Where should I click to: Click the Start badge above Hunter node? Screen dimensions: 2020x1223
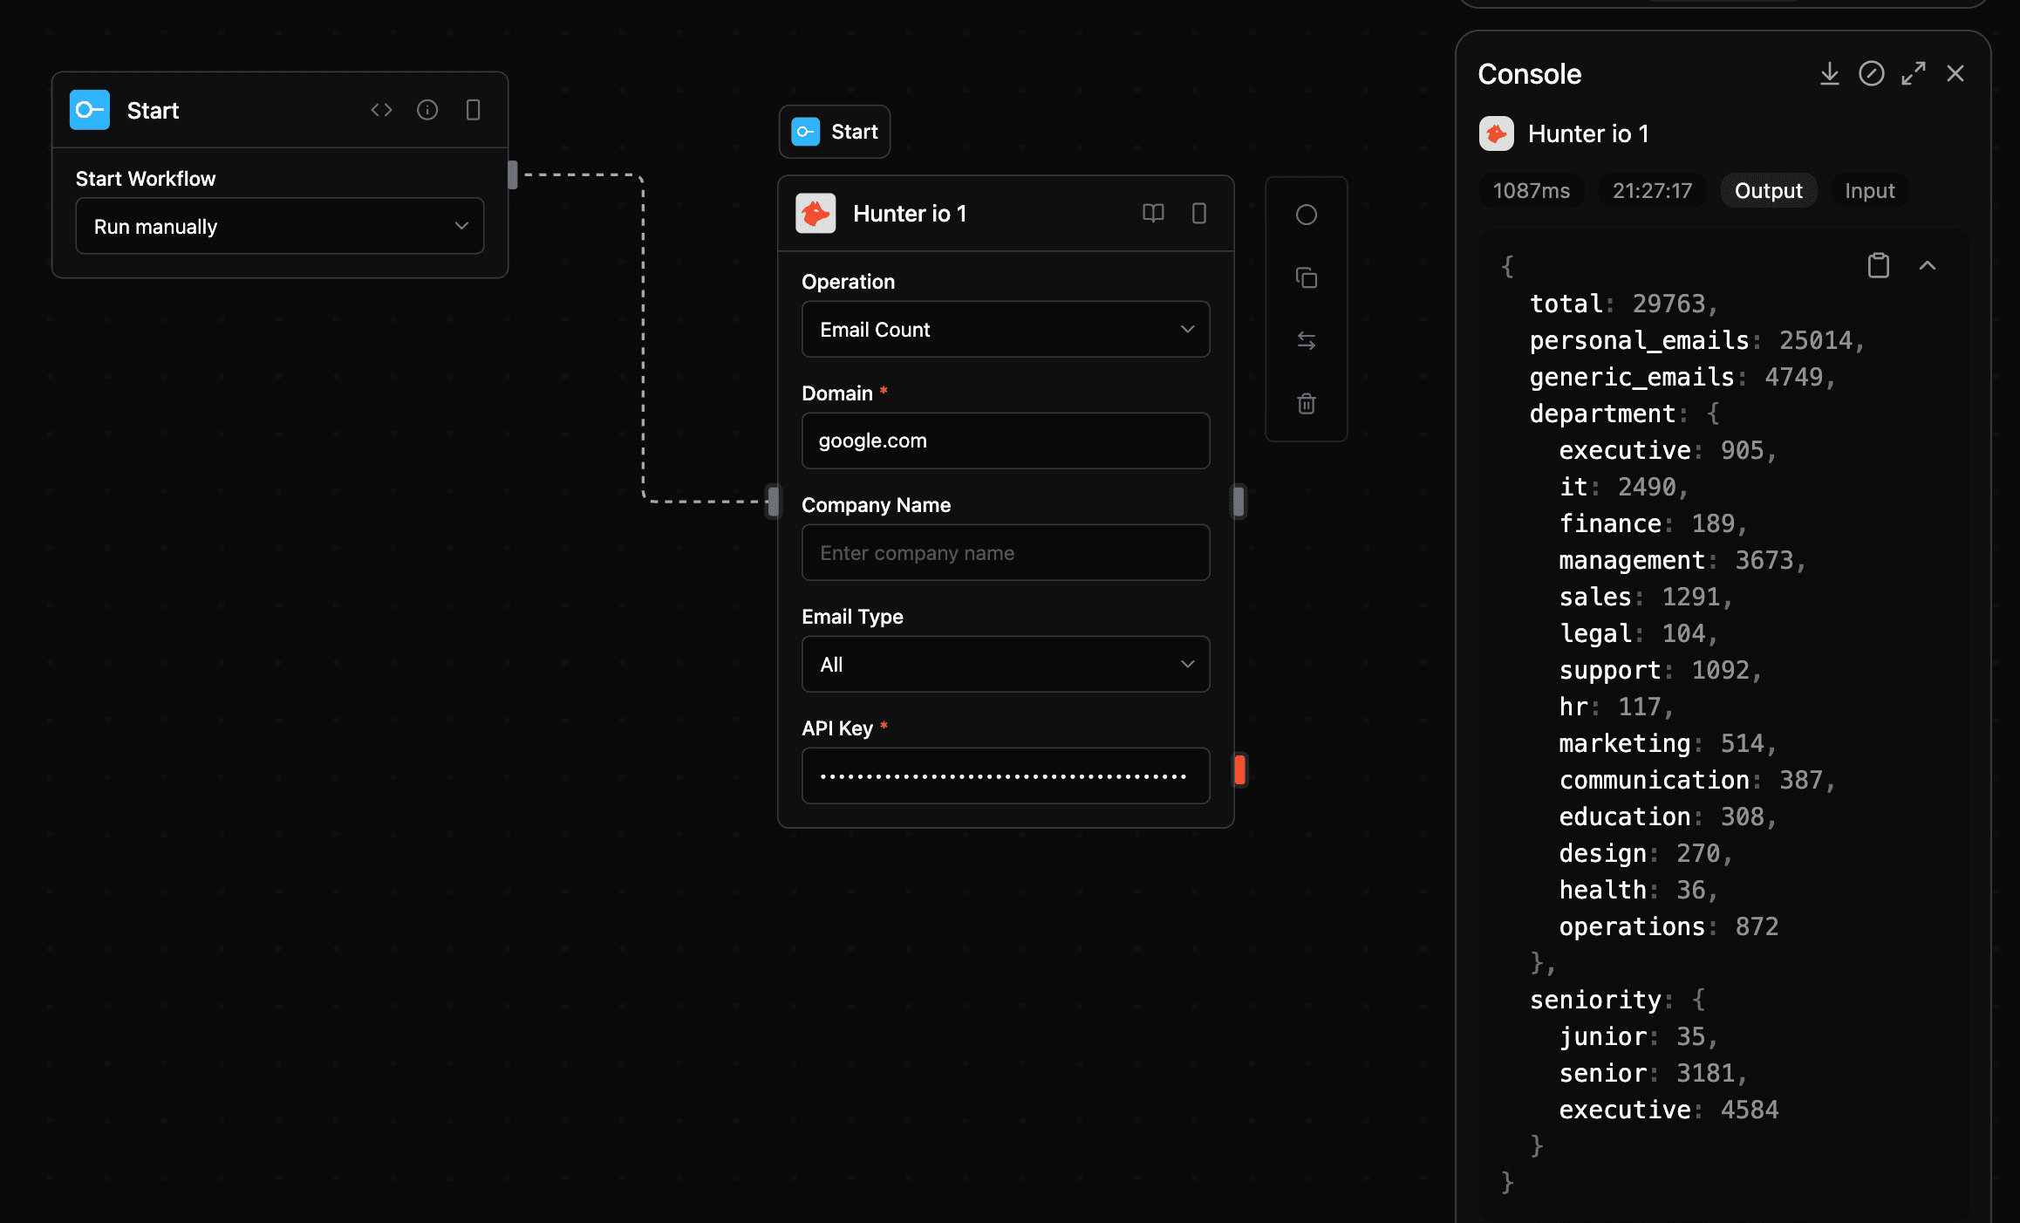(x=834, y=132)
